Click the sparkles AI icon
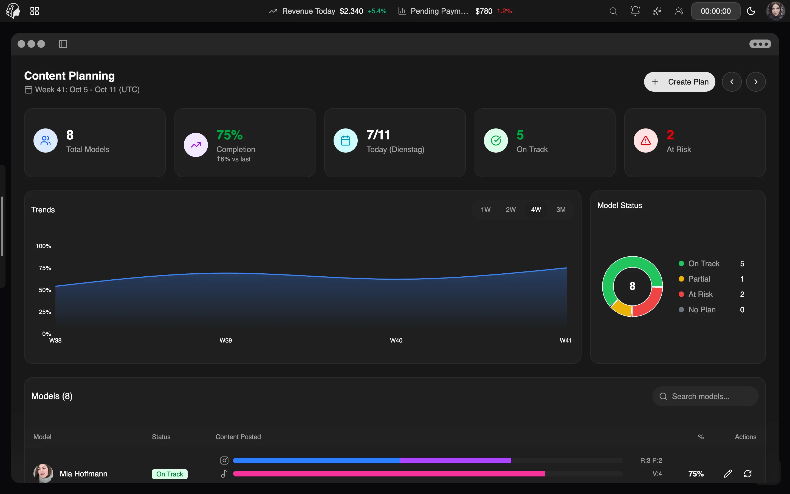The image size is (790, 494). click(657, 11)
